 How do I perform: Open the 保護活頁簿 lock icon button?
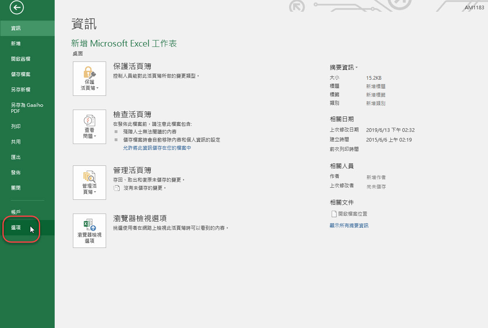click(90, 78)
